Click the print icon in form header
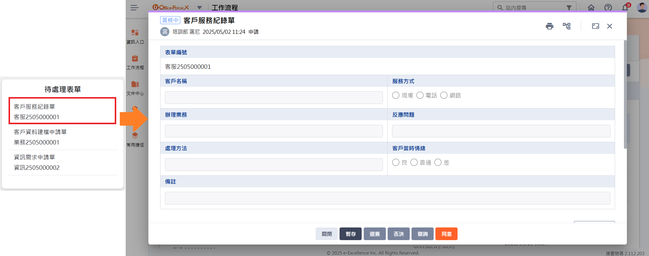The width and height of the screenshot is (649, 256). point(550,26)
